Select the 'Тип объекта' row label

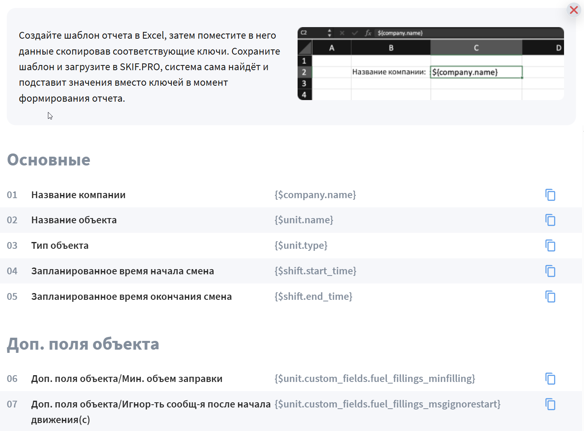60,246
